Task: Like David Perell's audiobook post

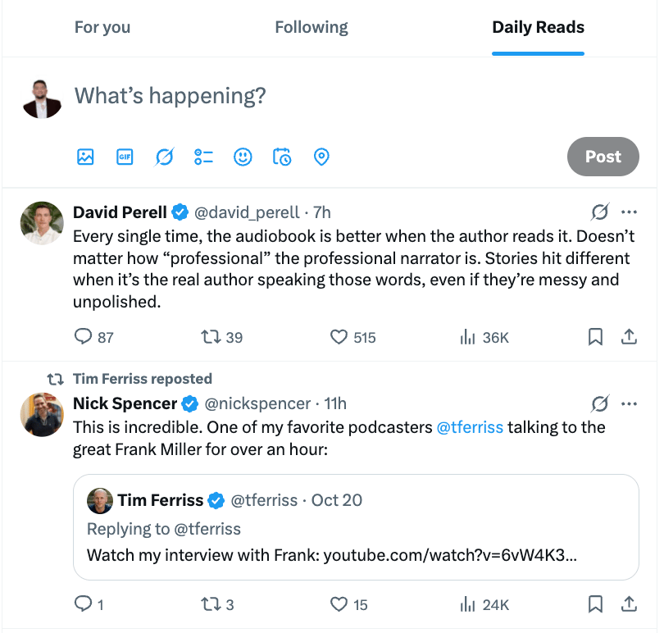Action: (339, 337)
